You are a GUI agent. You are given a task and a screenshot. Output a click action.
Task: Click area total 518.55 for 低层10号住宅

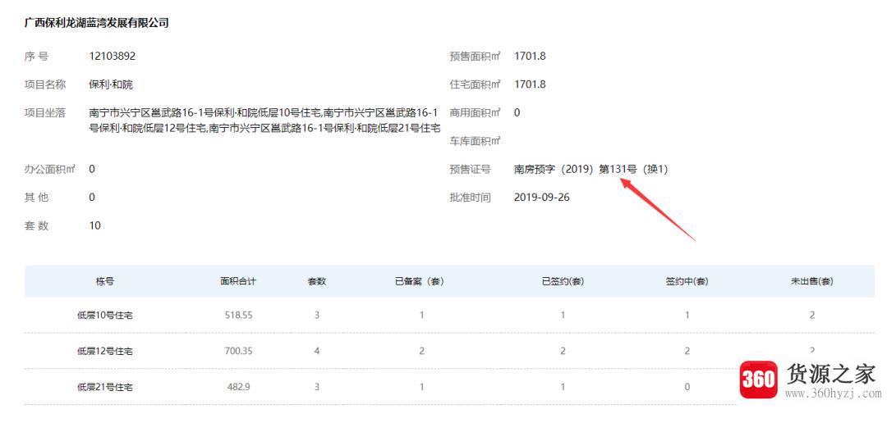[x=239, y=315]
